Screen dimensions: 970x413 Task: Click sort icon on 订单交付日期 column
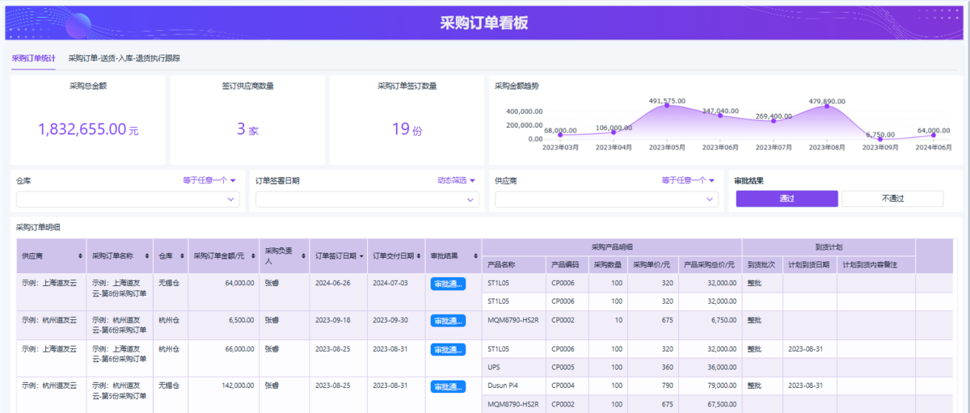click(x=417, y=256)
